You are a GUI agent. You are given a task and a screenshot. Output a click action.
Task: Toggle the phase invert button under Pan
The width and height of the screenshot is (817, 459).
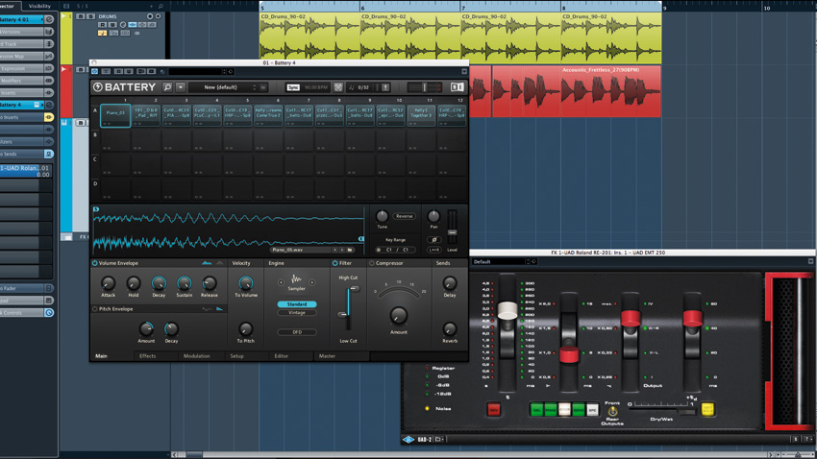coord(433,240)
